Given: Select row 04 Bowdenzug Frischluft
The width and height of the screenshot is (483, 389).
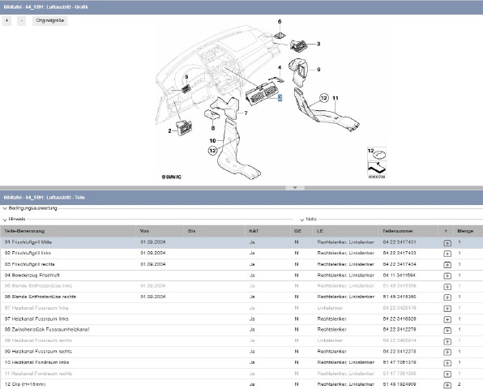Looking at the screenshot, I should (x=241, y=276).
